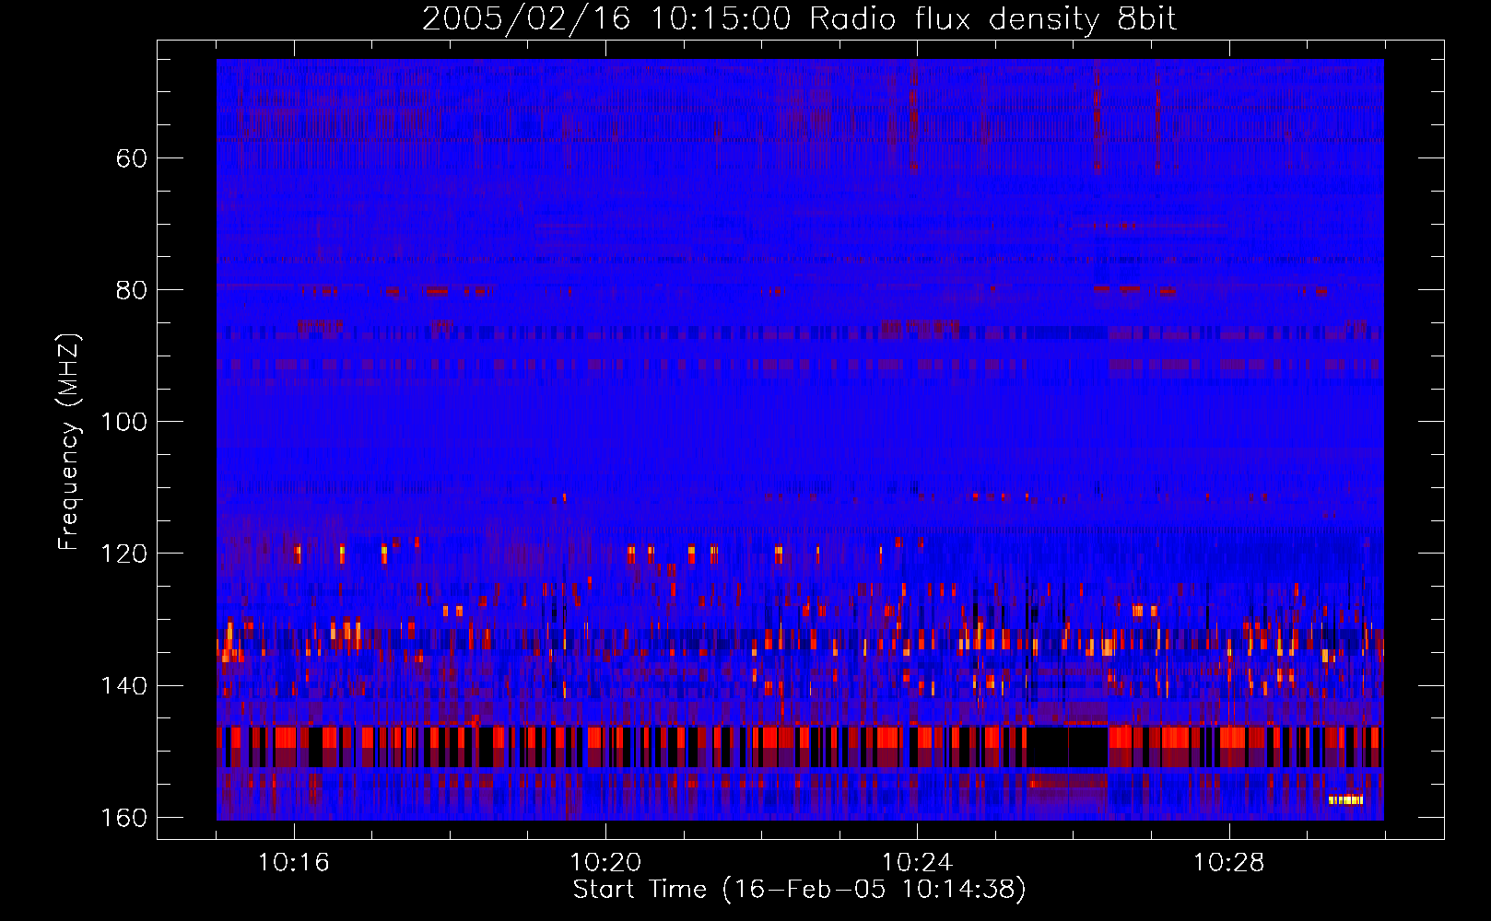Click the "Start Time (16-Feb-05 10:14:38)" x-axis label
1491x921 pixels.
(799, 889)
